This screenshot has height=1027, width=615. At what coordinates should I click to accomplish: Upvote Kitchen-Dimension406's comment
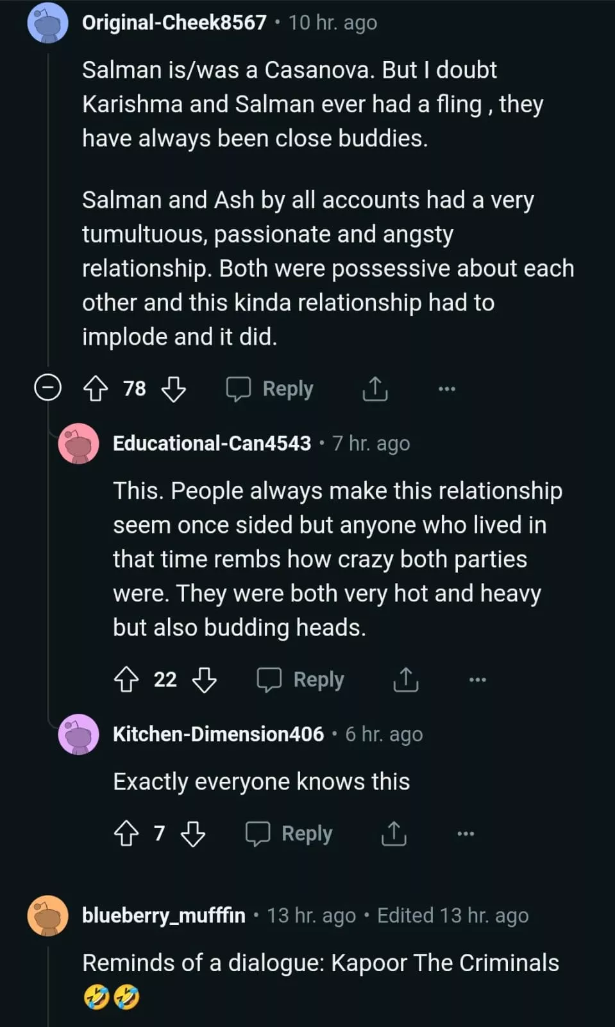(x=126, y=834)
